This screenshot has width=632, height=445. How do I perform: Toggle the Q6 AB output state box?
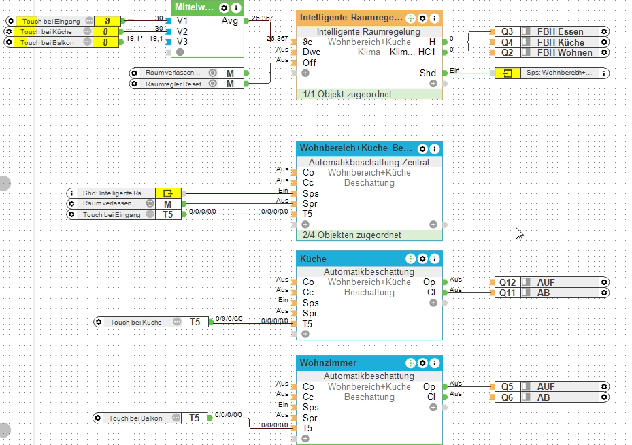point(526,397)
